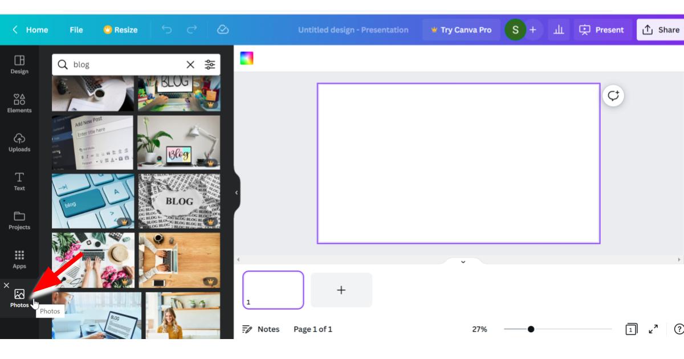Add a new page

(341, 290)
